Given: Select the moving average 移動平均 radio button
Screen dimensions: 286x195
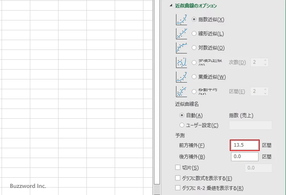Looking at the screenshot, I should point(194,91).
